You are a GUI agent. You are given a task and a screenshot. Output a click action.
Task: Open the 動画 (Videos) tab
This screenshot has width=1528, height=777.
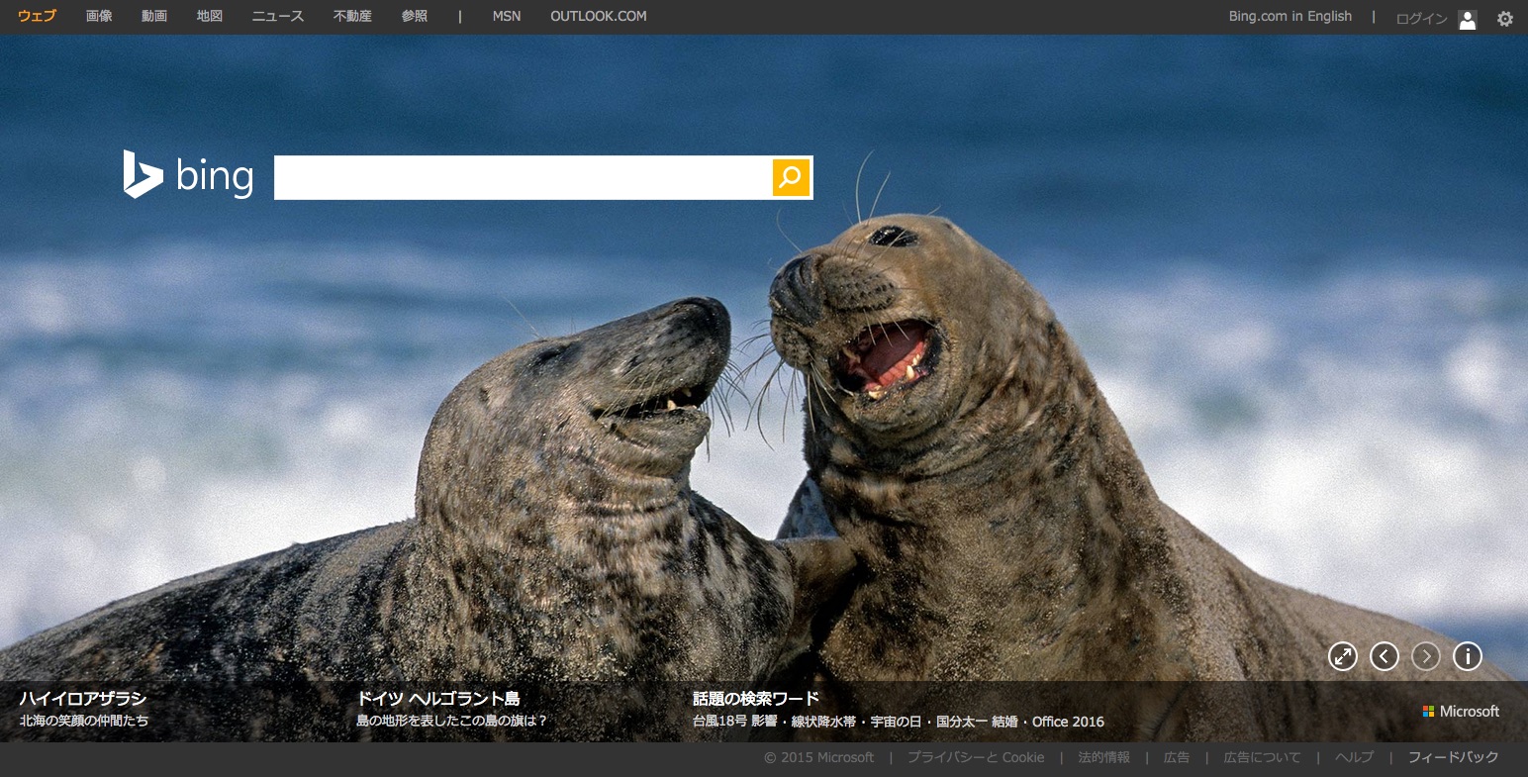[x=154, y=16]
